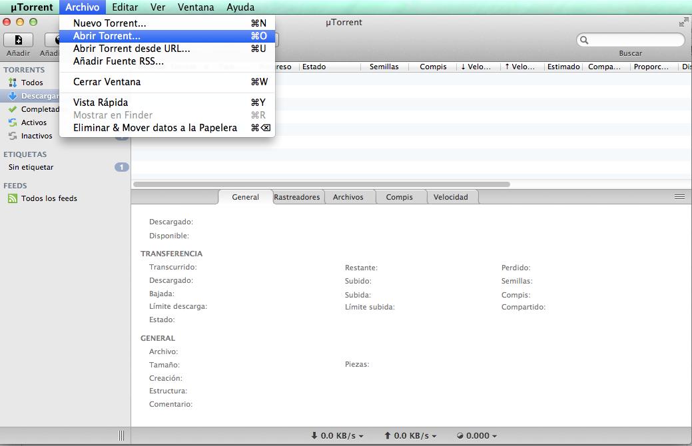Select Sin etiquetar label in sidebar
This screenshot has width=692, height=446.
pos(31,167)
